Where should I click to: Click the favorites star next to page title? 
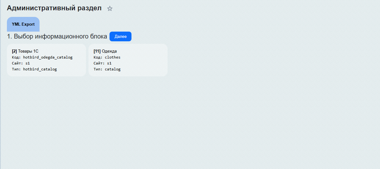110,9
